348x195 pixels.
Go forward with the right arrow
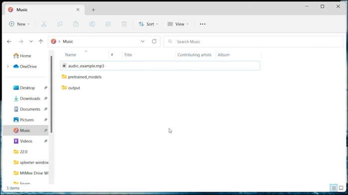21,42
